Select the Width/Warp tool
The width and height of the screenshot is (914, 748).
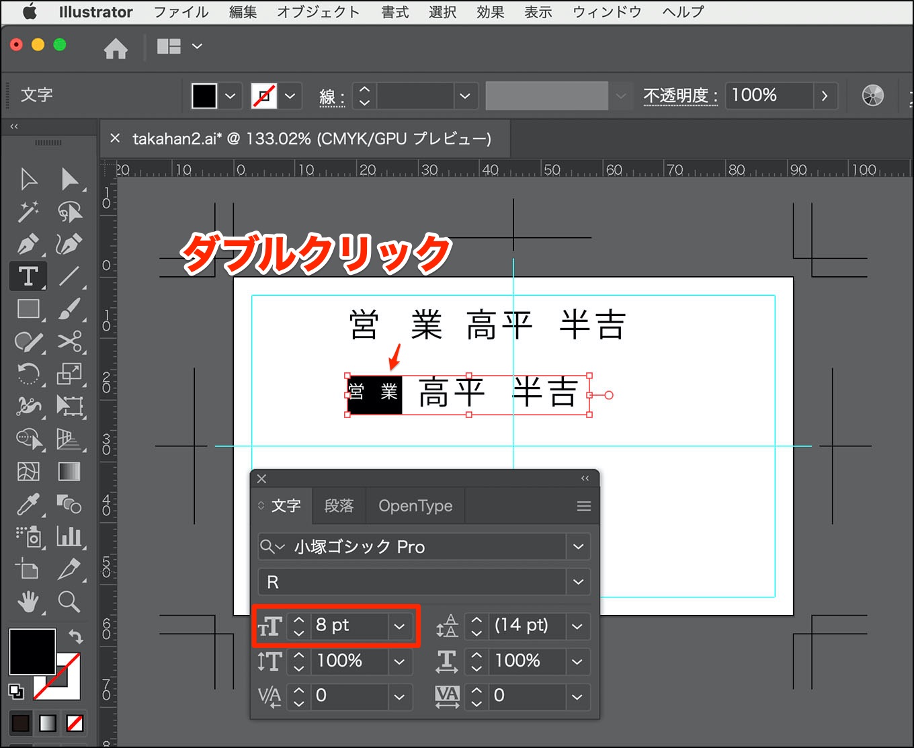coord(28,406)
